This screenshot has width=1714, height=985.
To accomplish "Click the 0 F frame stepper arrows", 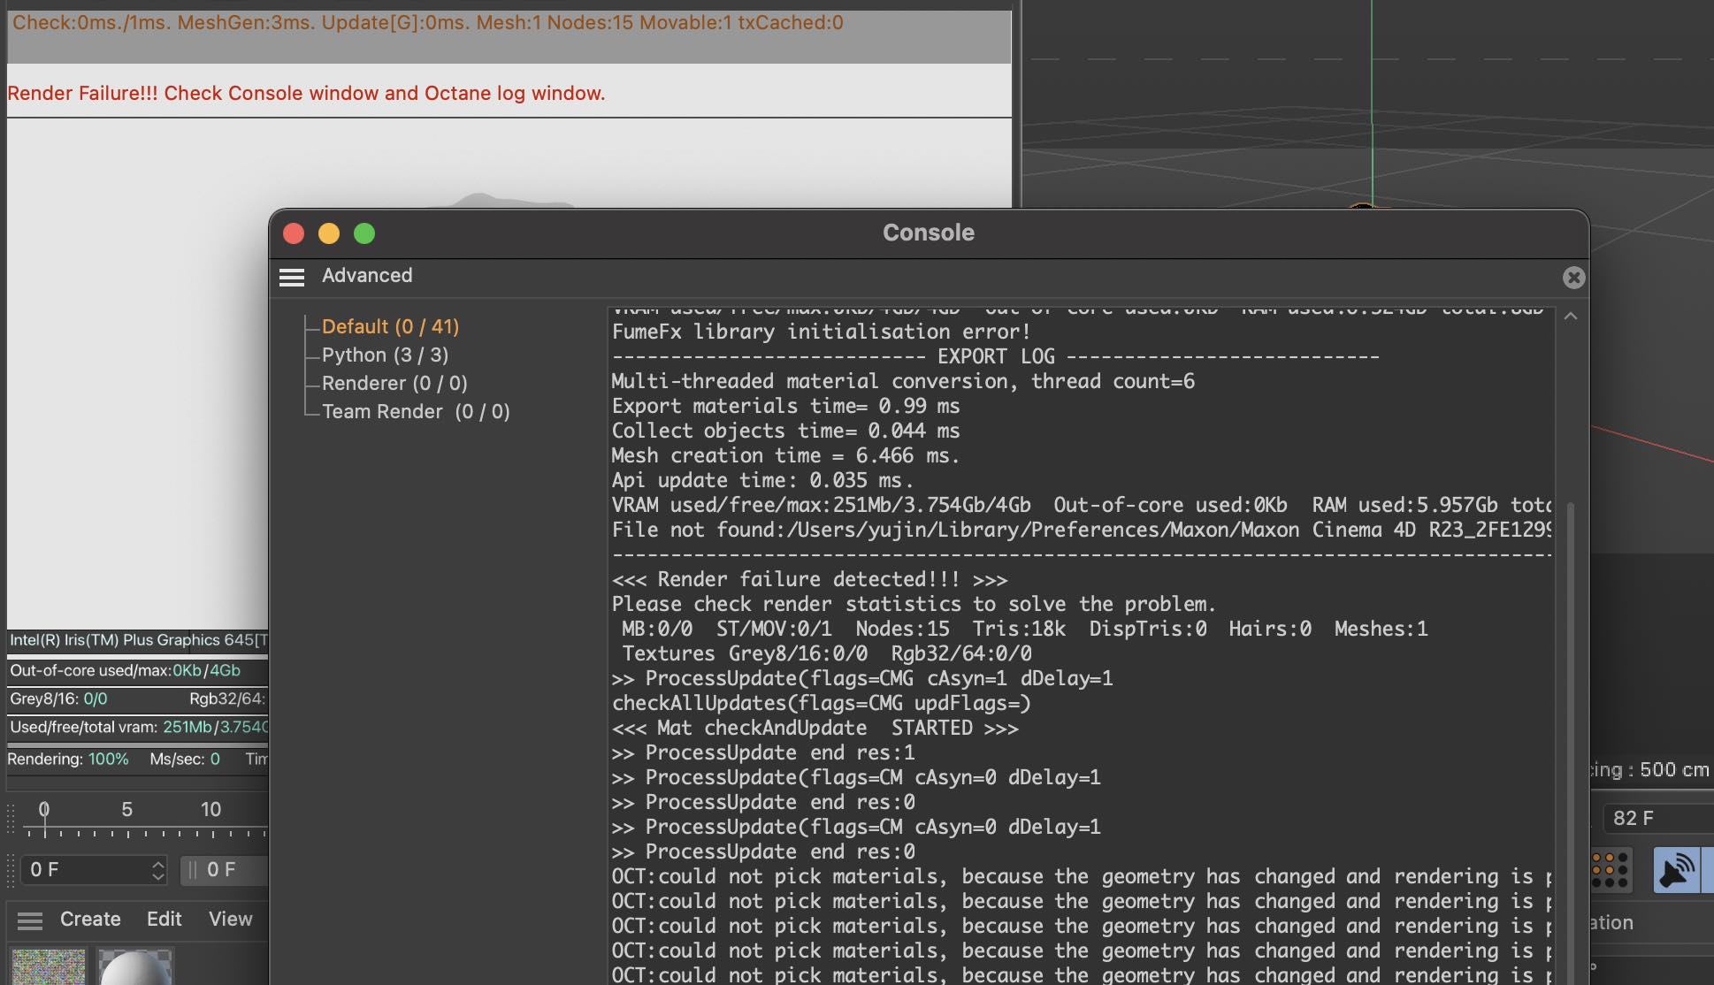I will [x=157, y=870].
